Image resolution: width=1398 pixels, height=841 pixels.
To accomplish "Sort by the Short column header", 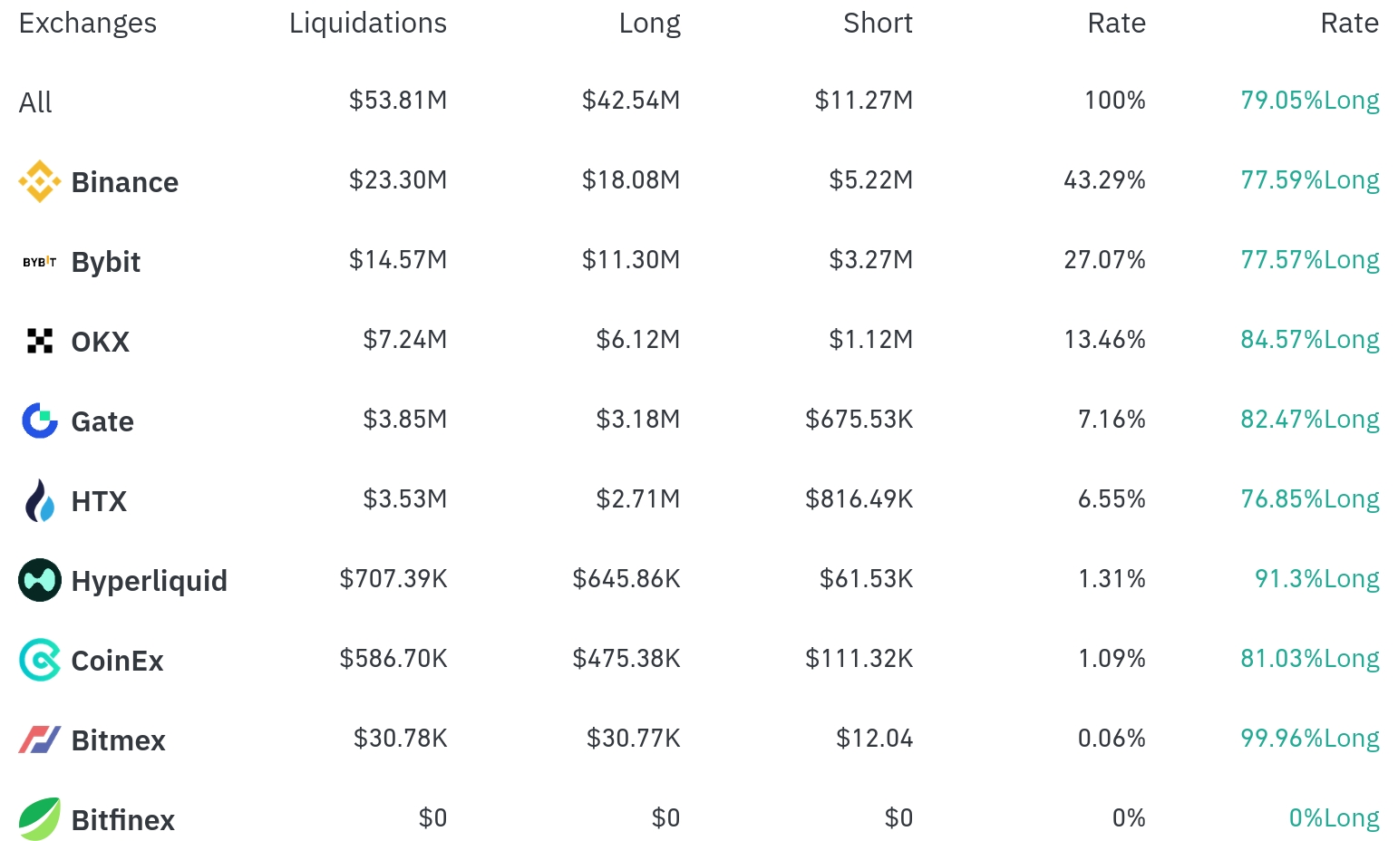I will (878, 23).
